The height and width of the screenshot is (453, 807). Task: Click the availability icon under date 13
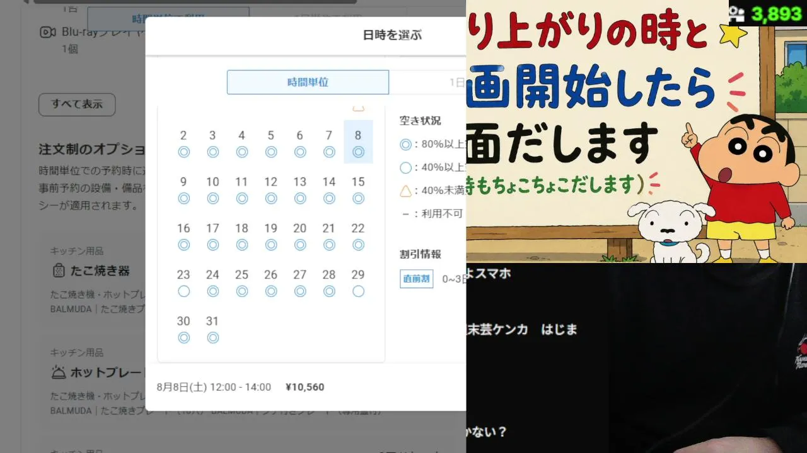(300, 198)
